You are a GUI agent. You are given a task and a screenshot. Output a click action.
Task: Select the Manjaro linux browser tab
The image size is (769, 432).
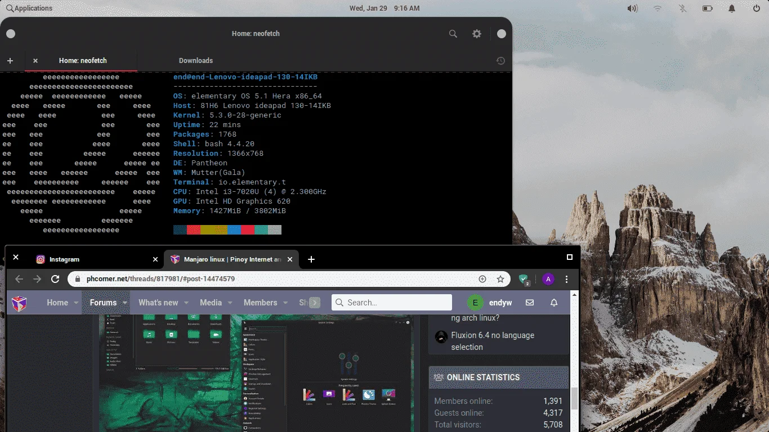click(232, 259)
